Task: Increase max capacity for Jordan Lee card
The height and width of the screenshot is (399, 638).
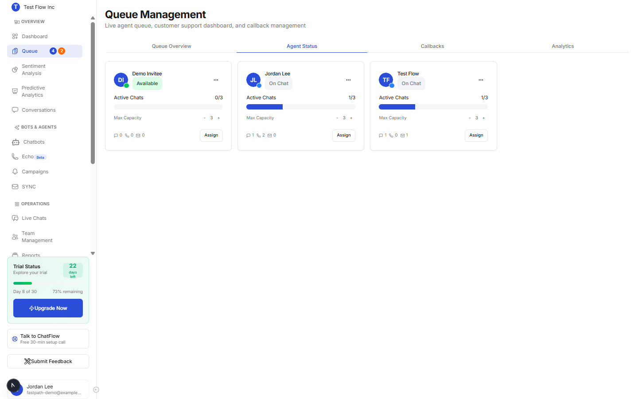Action: point(351,118)
